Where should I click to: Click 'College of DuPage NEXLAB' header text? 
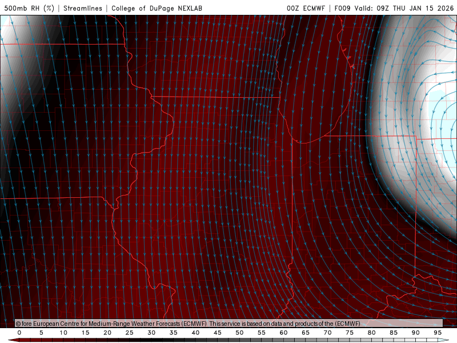(157, 9)
